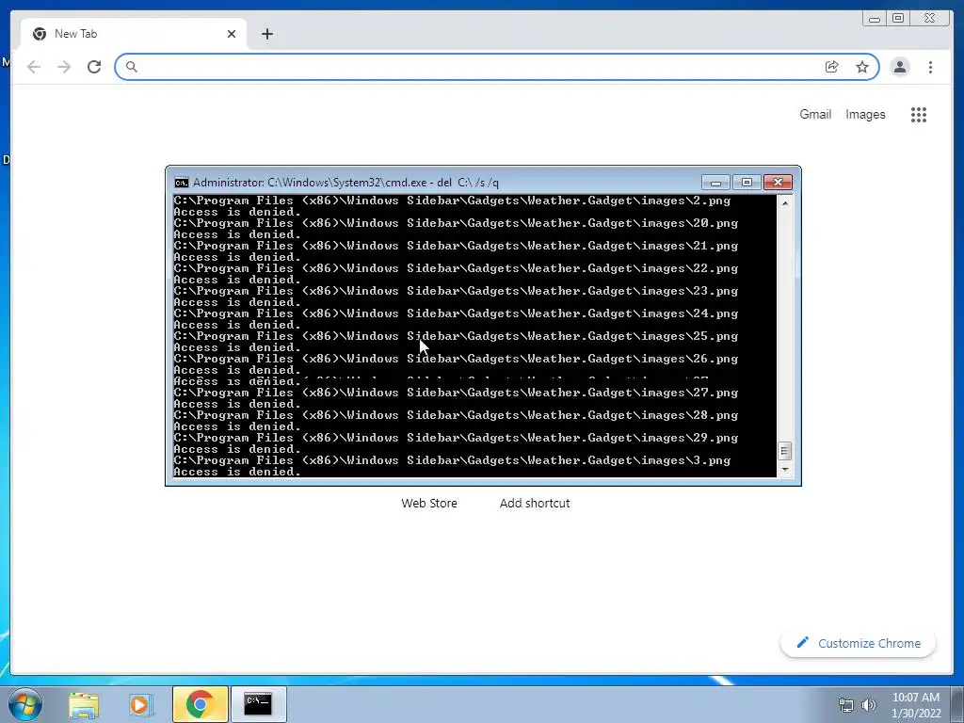Click Add shortcut on New Tab page

coord(535,503)
